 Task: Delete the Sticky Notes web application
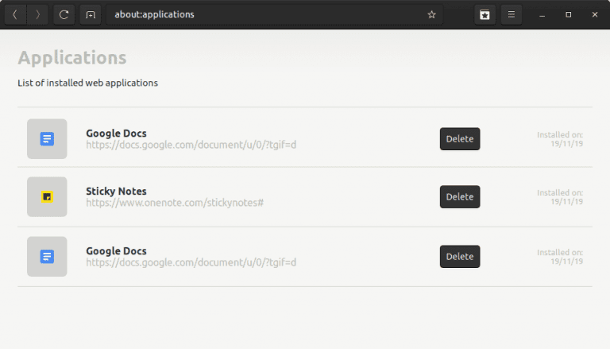tap(460, 197)
